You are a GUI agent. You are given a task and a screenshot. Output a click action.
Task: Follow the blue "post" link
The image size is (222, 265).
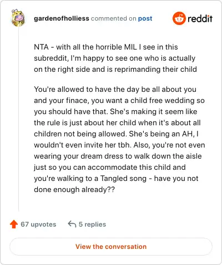(x=145, y=18)
